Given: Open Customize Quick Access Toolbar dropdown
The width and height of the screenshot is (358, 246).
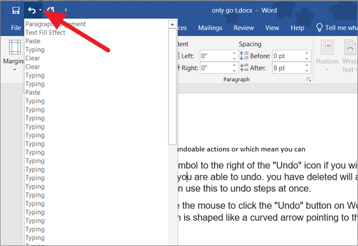Looking at the screenshot, I should [x=66, y=10].
